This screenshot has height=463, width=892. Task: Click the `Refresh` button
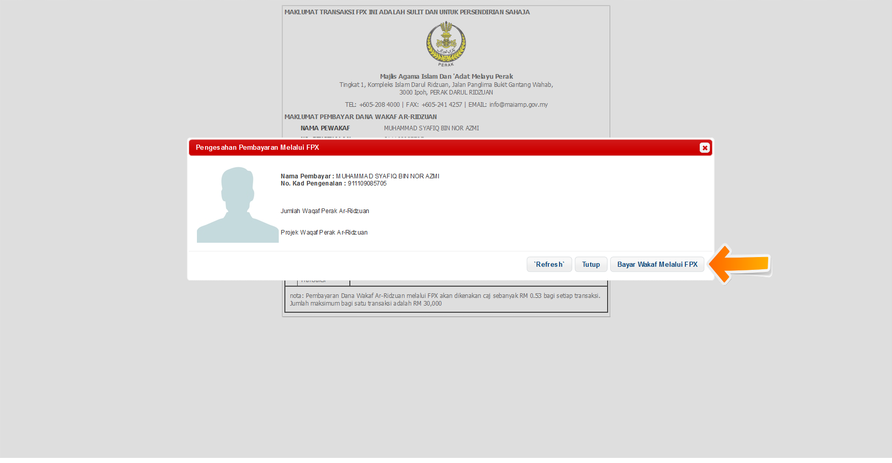point(549,264)
